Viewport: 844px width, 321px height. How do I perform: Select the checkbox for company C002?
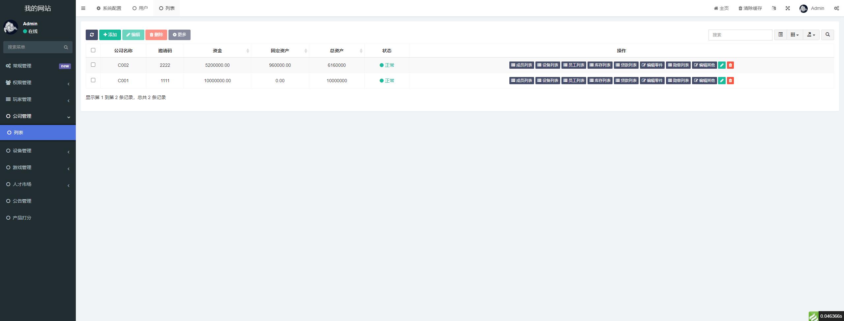(93, 65)
